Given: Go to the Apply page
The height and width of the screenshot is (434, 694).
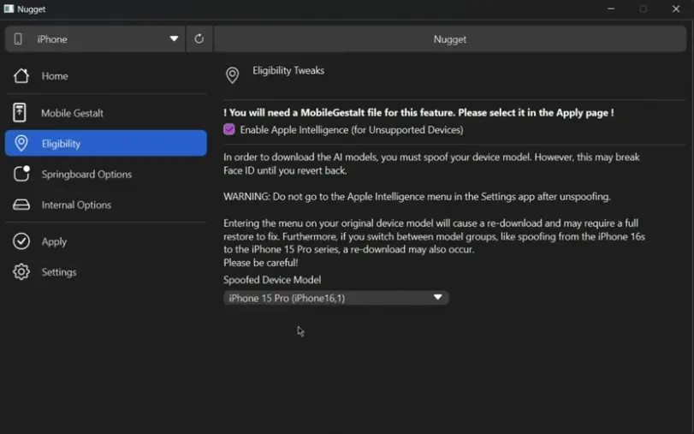Looking at the screenshot, I should coord(106,241).
